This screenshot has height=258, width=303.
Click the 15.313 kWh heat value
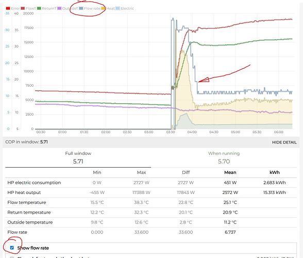275,192
